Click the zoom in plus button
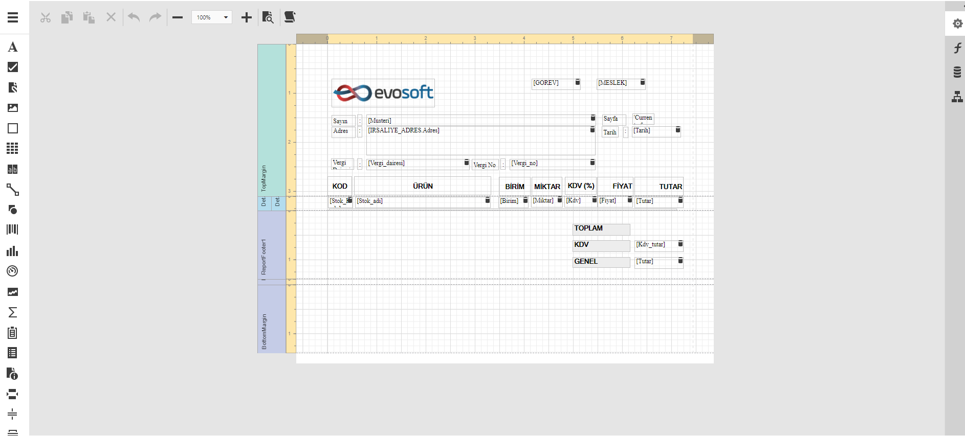Screen dimensions: 965x436 pyautogui.click(x=247, y=17)
